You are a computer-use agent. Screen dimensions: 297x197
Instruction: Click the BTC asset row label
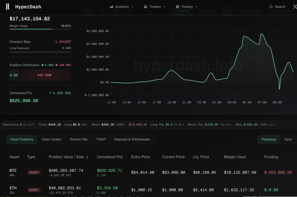point(13,170)
